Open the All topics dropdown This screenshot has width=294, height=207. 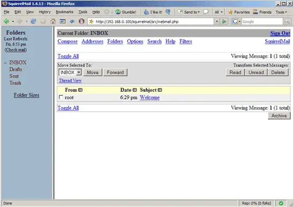tap(219, 12)
